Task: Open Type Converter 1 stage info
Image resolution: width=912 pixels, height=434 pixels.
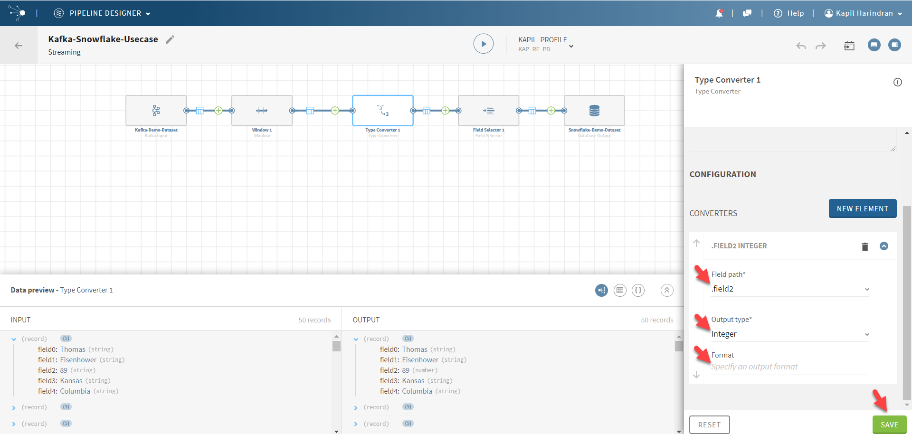Action: (898, 82)
